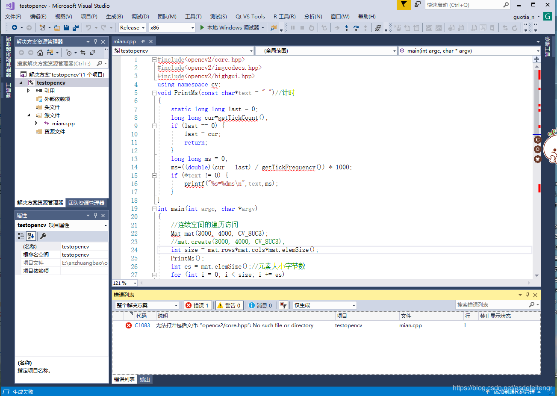Click the C1083 error code link
Screen dimensions: 557x396
142,325
